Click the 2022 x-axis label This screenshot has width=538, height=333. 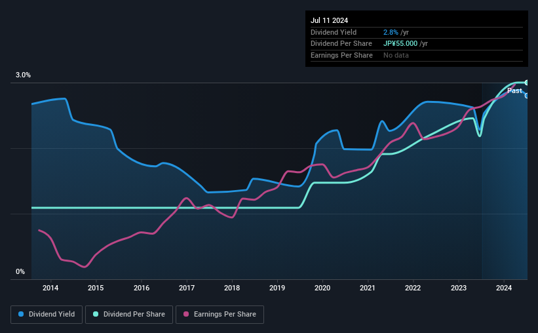pyautogui.click(x=413, y=288)
